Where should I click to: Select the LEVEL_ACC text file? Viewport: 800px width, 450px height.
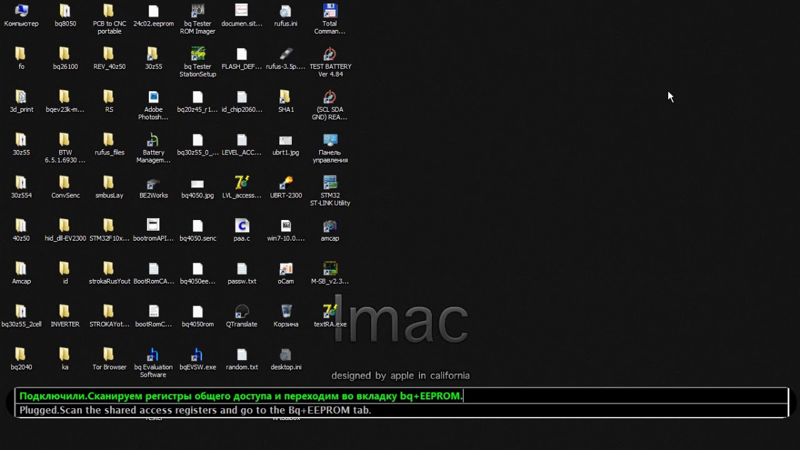pos(242,144)
